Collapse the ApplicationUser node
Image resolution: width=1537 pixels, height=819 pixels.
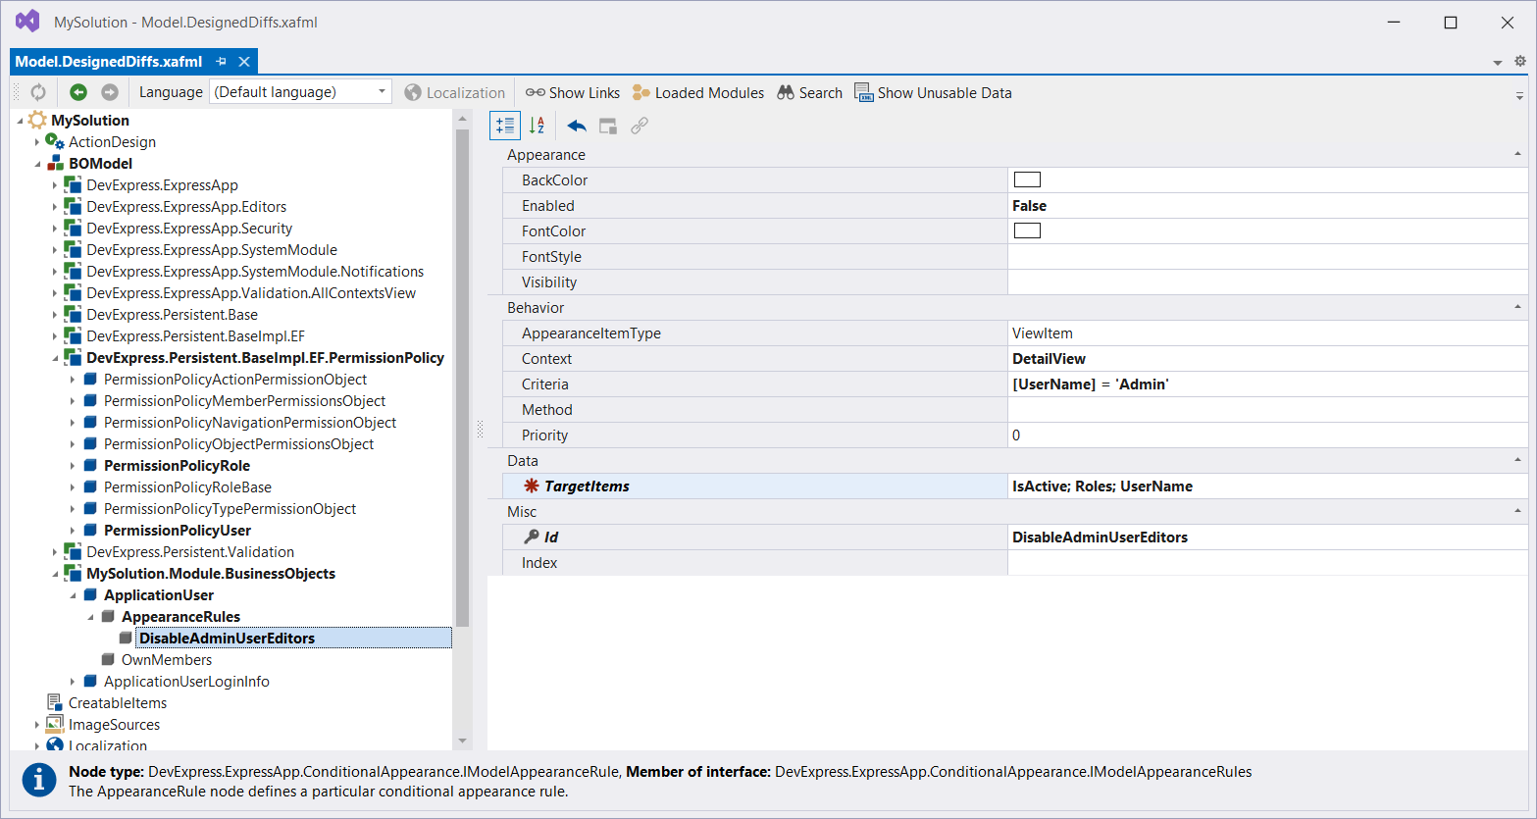73,595
